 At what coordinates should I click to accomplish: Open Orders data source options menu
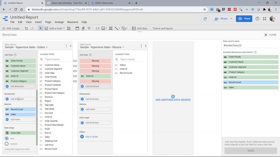[66, 46]
